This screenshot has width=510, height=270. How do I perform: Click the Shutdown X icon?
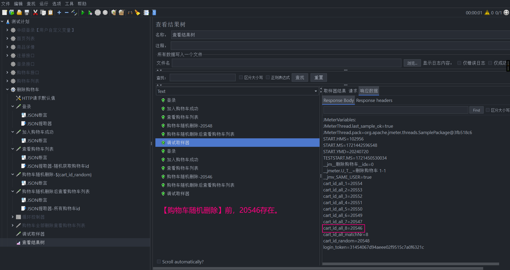[105, 12]
